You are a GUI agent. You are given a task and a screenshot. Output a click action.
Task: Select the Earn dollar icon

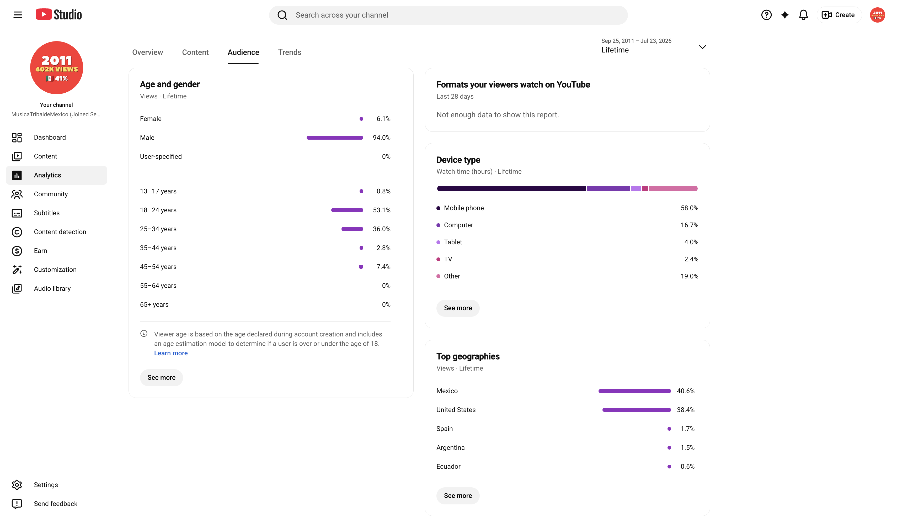(x=17, y=251)
